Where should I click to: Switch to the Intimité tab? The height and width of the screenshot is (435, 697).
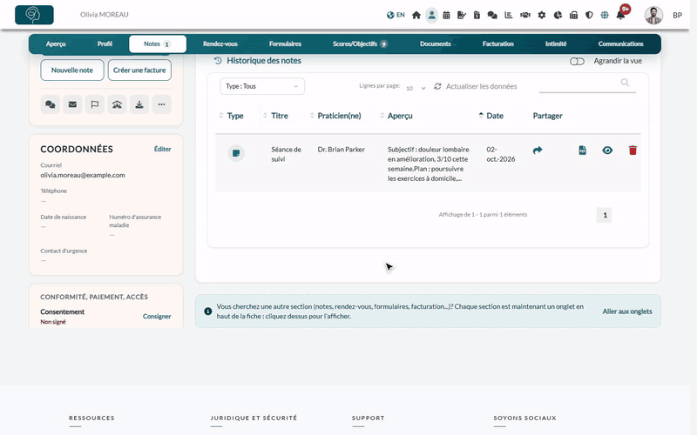click(x=556, y=44)
